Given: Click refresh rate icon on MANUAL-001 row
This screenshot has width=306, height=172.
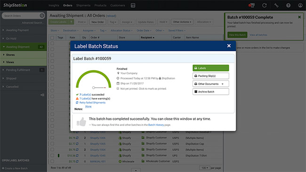Looking at the screenshot, I should coord(77,162).
